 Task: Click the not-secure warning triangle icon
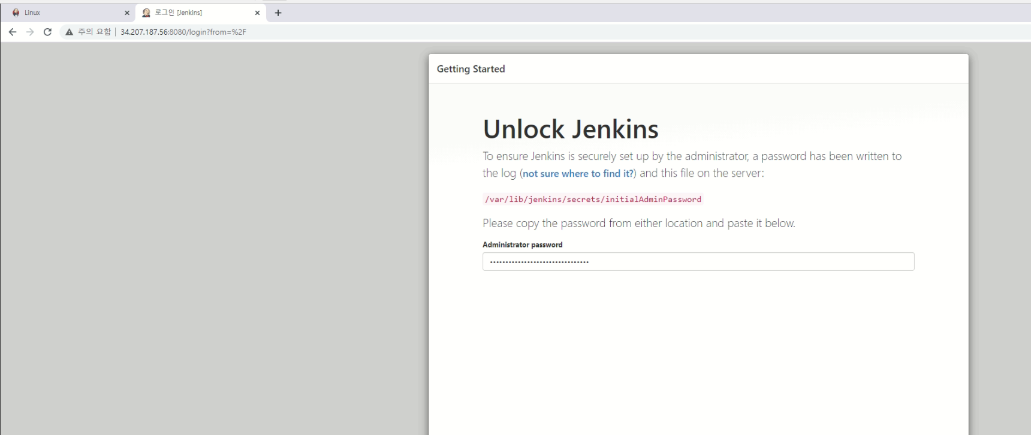pyautogui.click(x=70, y=32)
